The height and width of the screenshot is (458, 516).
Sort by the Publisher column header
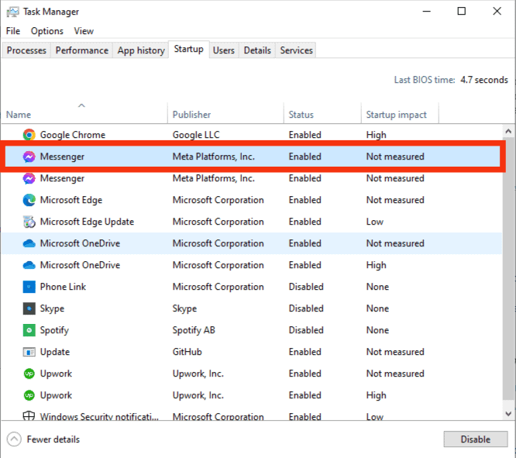(225, 113)
